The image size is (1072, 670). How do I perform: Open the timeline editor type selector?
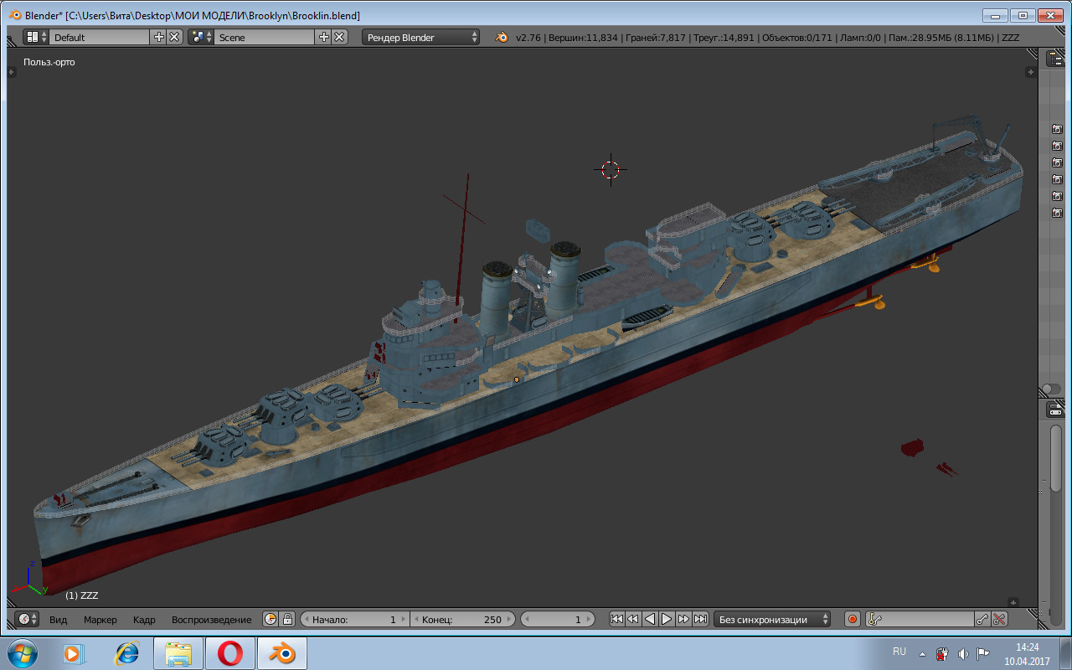coord(28,620)
